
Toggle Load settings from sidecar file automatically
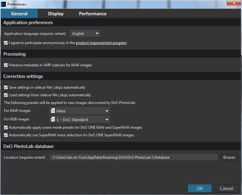pos(6,95)
